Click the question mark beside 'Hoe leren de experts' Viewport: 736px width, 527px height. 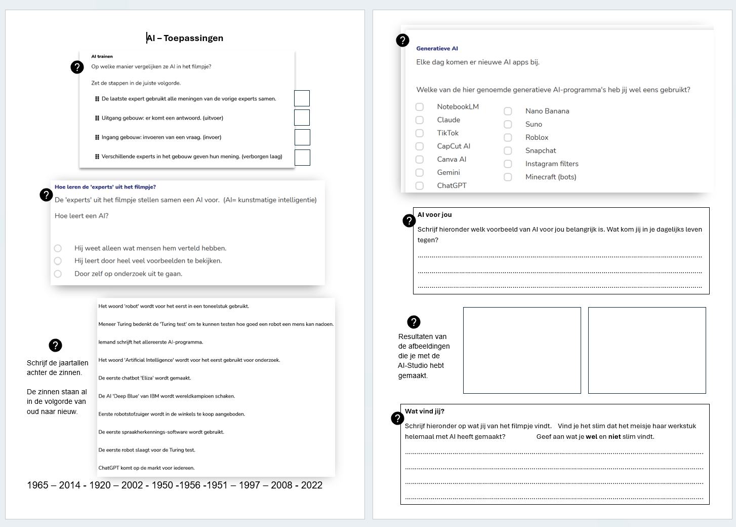pyautogui.click(x=46, y=195)
